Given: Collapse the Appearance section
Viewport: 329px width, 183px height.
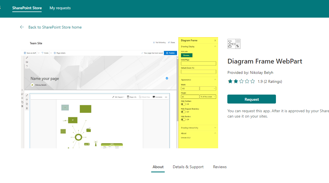Looking at the screenshot, I should 215,80.
